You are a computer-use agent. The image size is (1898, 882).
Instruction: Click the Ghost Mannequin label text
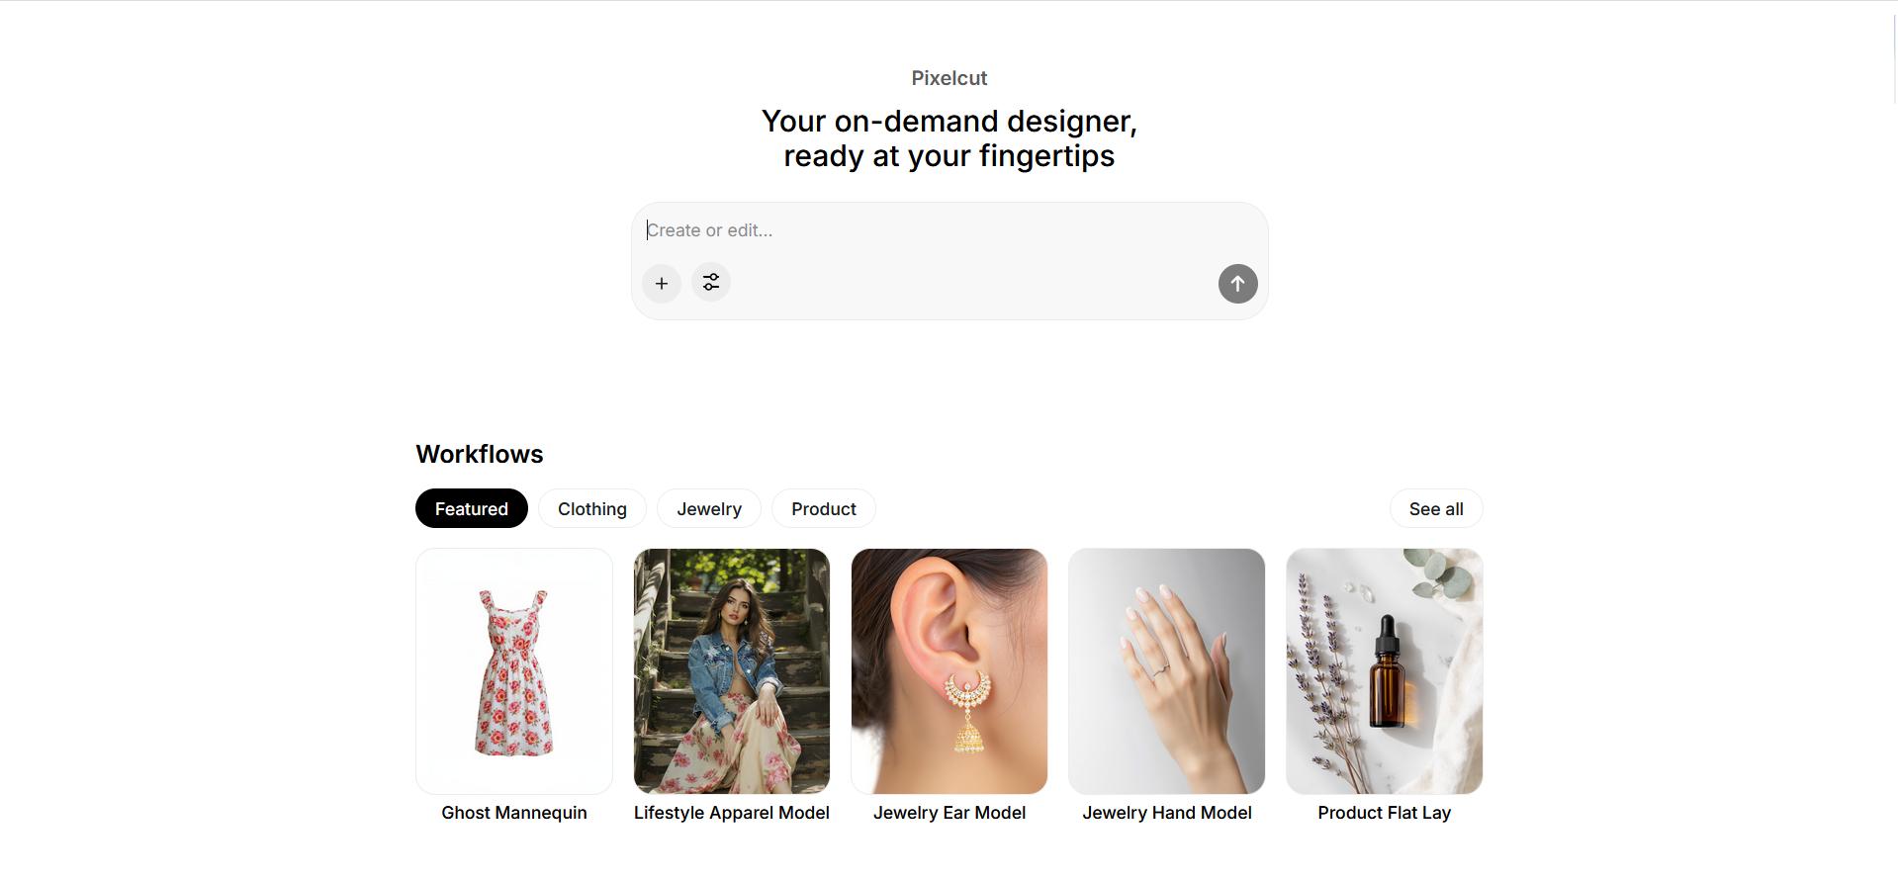tap(513, 812)
